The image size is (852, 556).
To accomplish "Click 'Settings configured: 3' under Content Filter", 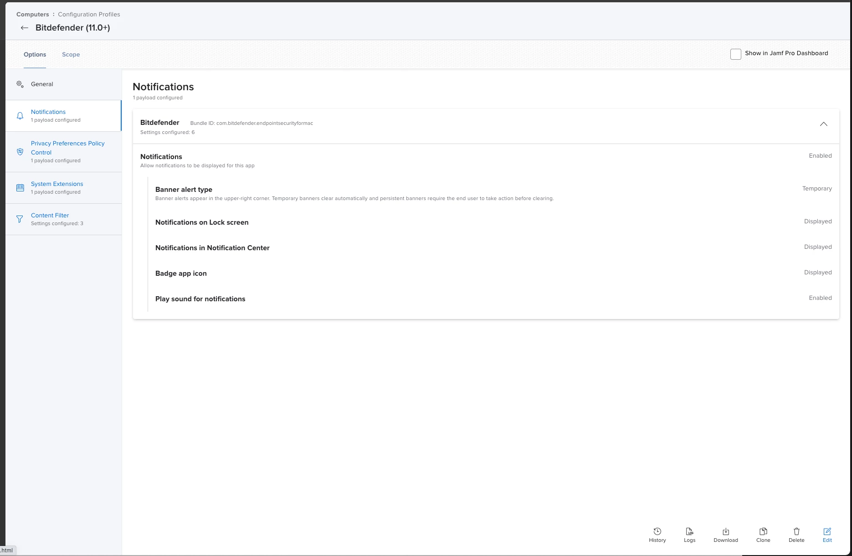I will (x=57, y=223).
